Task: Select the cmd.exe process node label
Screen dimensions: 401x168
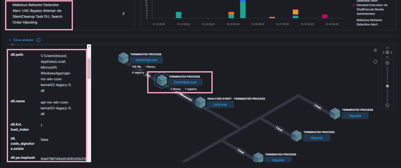Action: 220,105
